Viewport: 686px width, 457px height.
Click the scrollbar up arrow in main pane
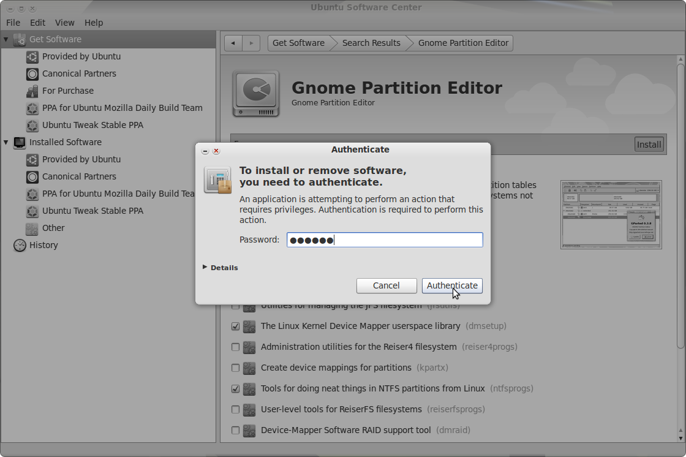tap(680, 59)
